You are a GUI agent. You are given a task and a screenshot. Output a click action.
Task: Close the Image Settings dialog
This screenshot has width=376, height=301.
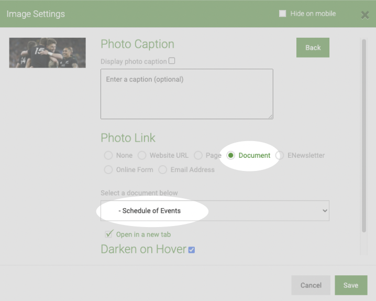(x=364, y=15)
